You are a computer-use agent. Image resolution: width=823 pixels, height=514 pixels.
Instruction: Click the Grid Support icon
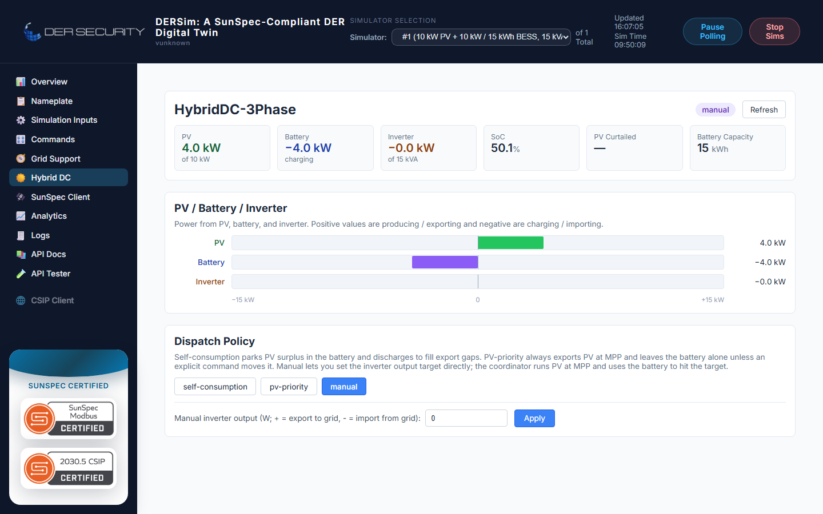21,159
